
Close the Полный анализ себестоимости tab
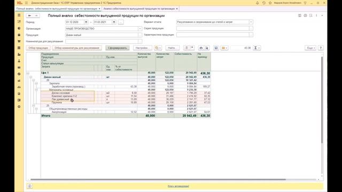tap(99, 9)
